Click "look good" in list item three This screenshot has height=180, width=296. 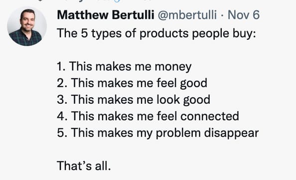(x=183, y=100)
